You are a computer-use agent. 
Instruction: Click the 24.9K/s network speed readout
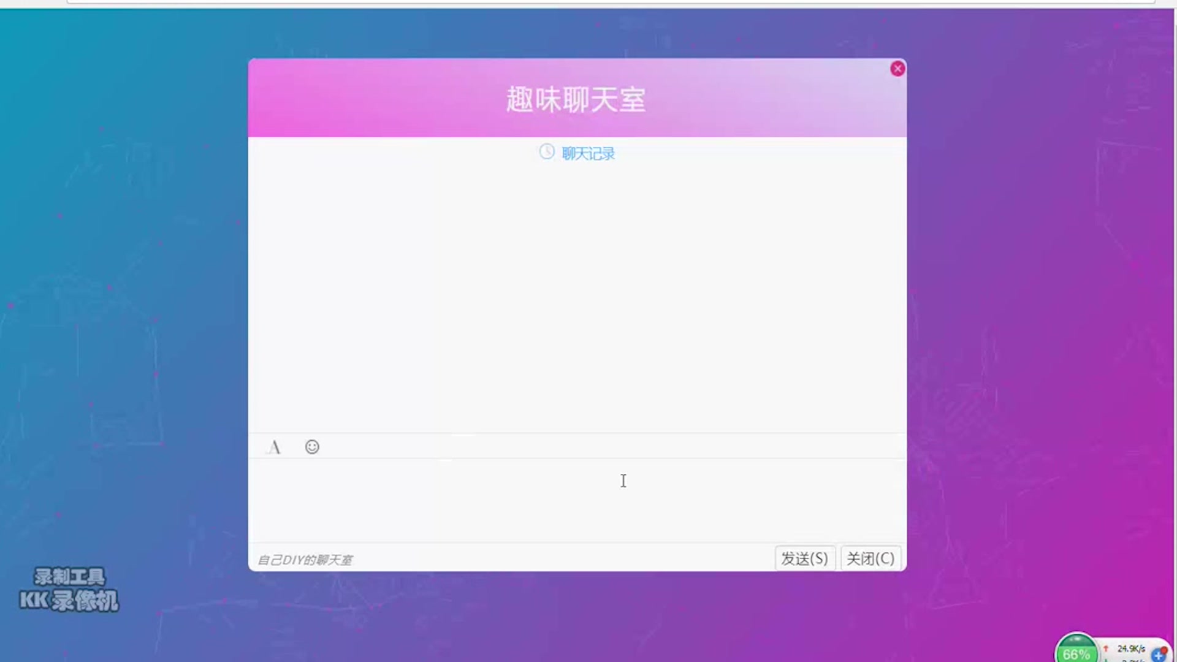click(x=1131, y=649)
